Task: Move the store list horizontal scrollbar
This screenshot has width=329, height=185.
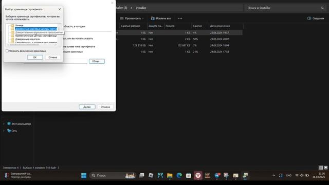Action: coord(24,45)
